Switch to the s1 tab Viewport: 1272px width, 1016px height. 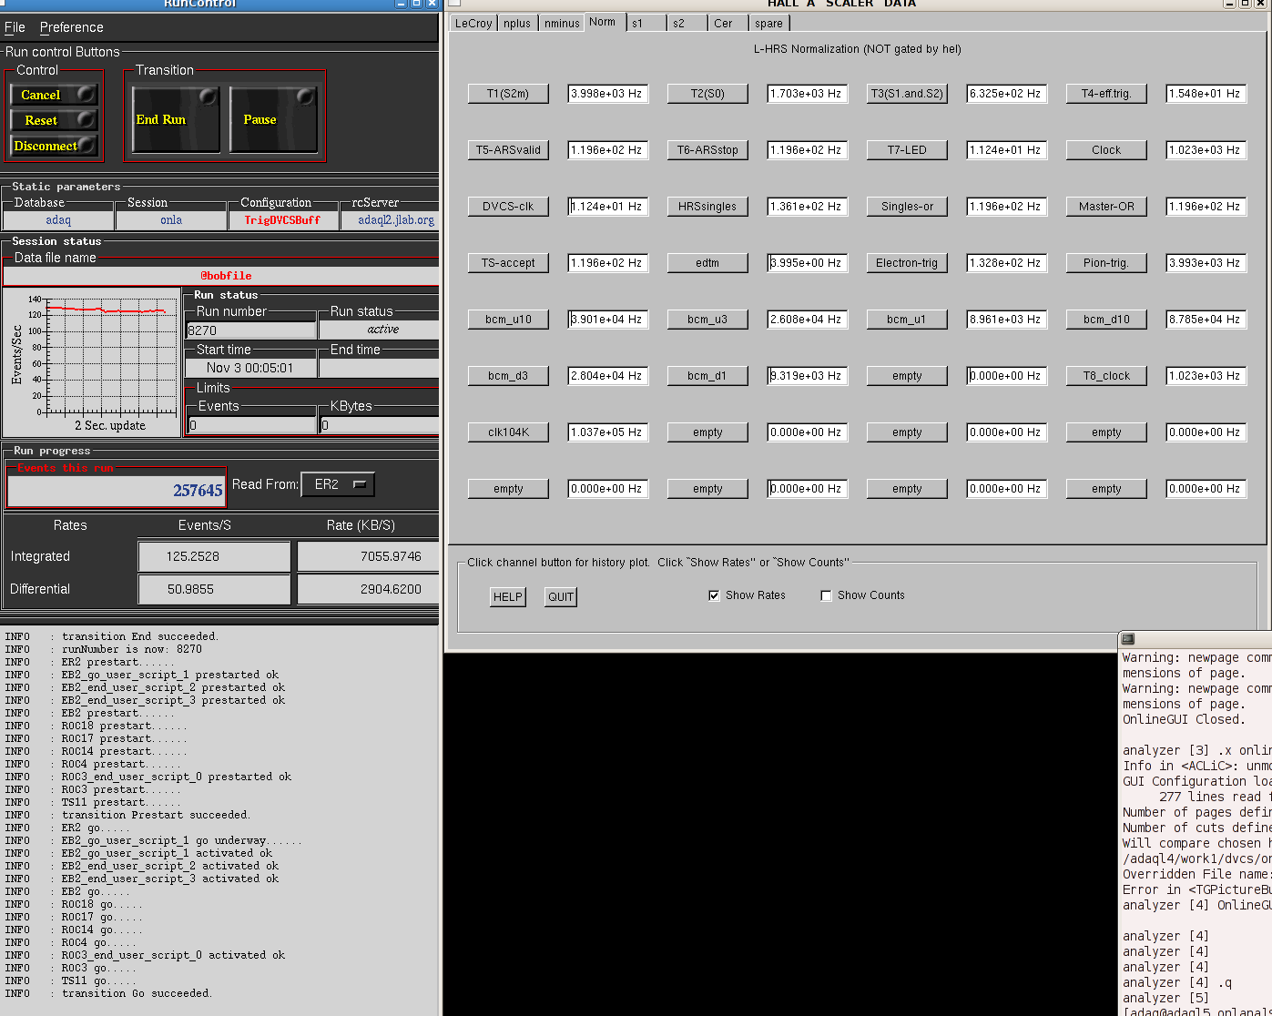click(646, 24)
